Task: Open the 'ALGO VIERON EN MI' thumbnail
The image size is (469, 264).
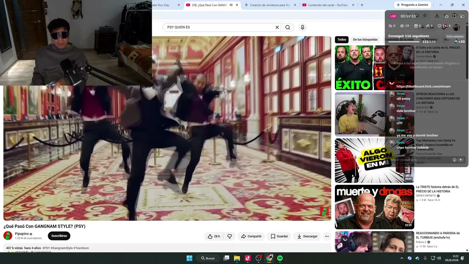Action: point(374,161)
